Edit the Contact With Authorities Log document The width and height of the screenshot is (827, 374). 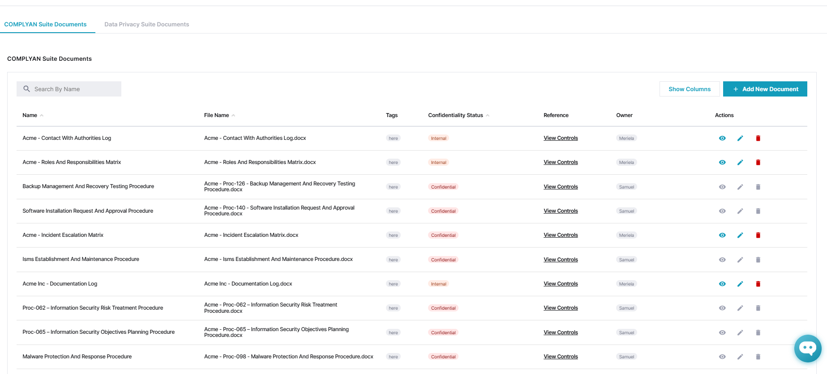coord(740,138)
